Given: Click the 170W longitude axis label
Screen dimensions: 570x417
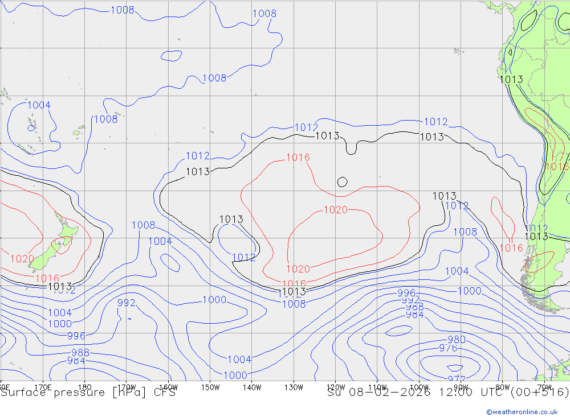Looking at the screenshot, I should tap(127, 387).
